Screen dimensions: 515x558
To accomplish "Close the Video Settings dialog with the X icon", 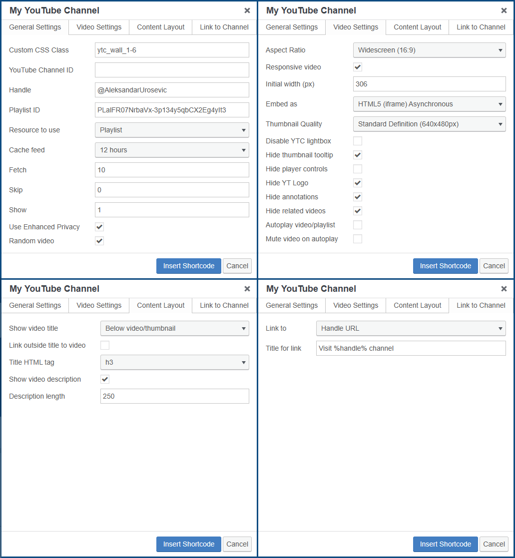I will coord(504,10).
